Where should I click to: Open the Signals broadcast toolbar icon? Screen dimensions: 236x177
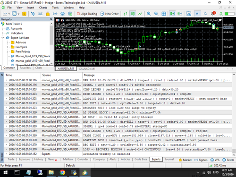[55, 14]
